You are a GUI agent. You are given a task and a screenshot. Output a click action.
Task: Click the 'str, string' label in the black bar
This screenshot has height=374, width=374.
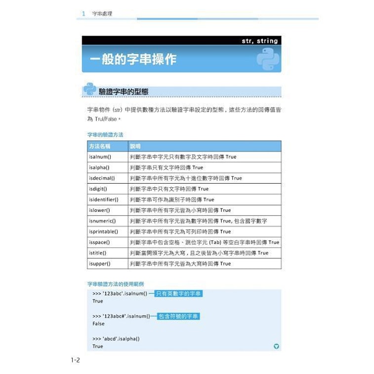[x=260, y=41]
